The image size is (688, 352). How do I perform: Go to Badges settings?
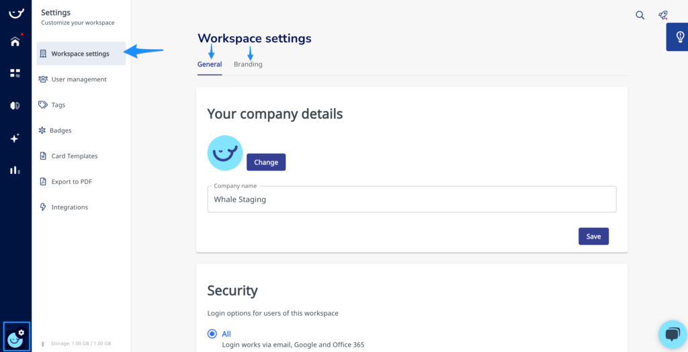point(60,130)
